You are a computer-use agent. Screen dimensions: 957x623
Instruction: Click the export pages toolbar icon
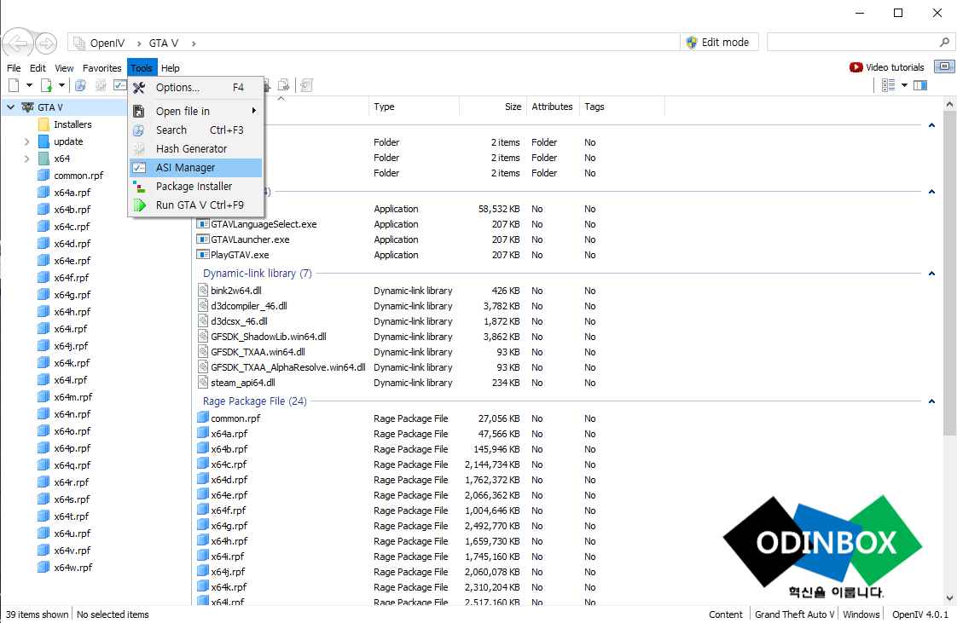coord(284,85)
